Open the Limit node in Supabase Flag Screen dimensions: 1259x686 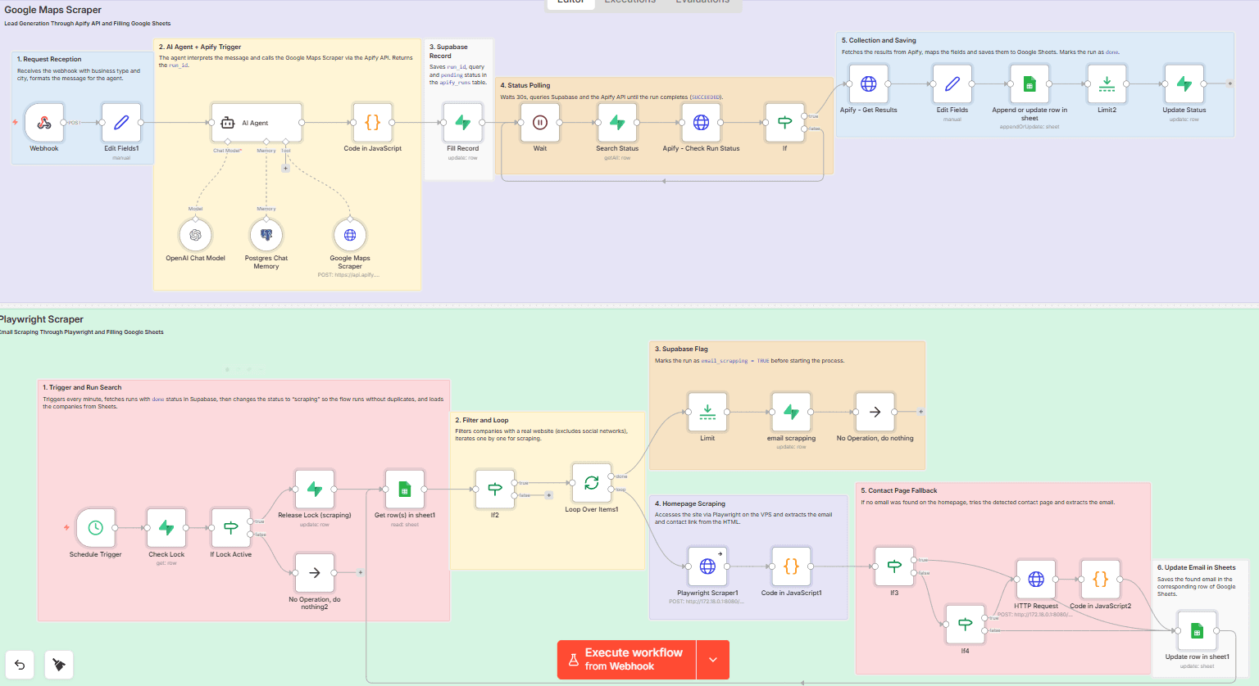(707, 413)
